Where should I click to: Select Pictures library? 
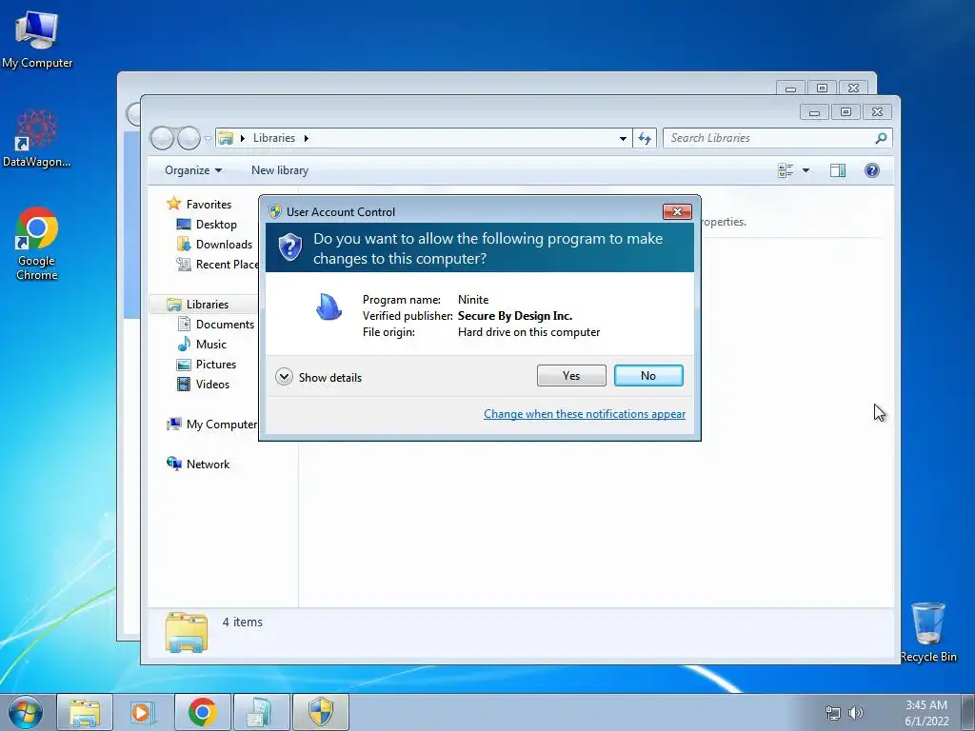click(x=216, y=365)
